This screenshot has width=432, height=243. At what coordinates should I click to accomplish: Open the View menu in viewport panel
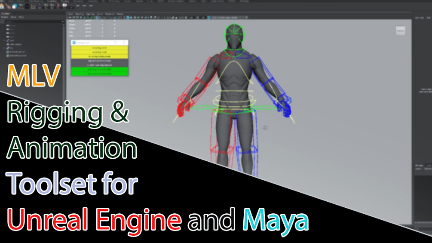click(70, 14)
